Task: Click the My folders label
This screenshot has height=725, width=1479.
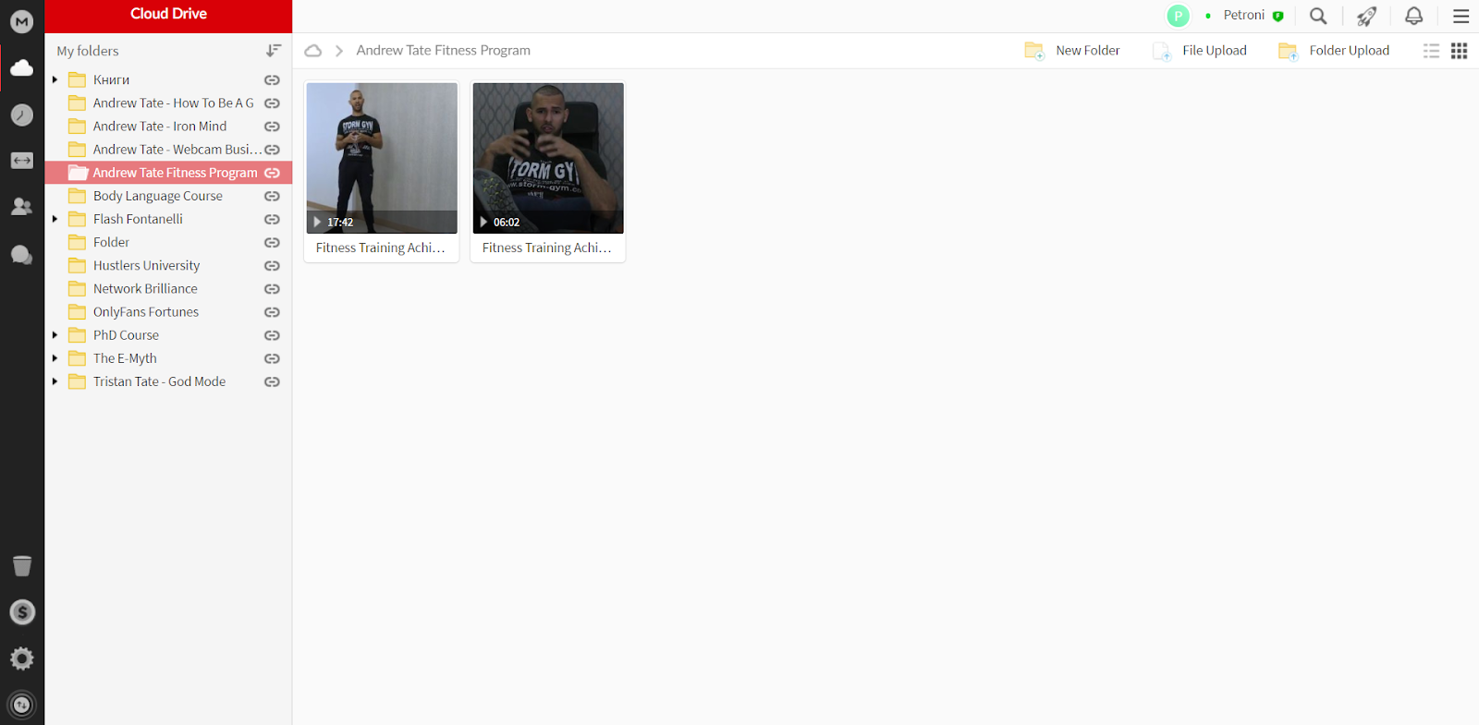Action: coord(88,52)
